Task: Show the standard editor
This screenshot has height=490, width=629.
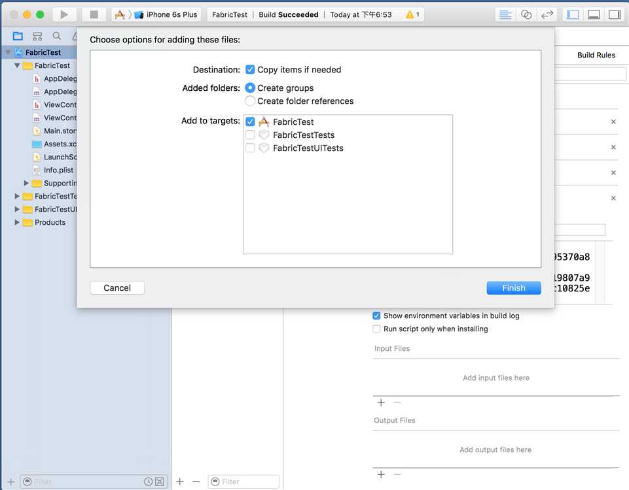Action: (505, 15)
